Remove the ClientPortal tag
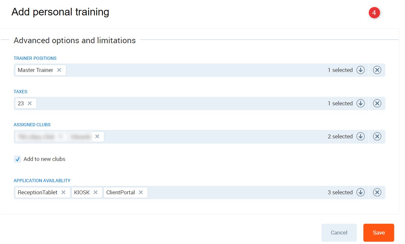 (141, 192)
